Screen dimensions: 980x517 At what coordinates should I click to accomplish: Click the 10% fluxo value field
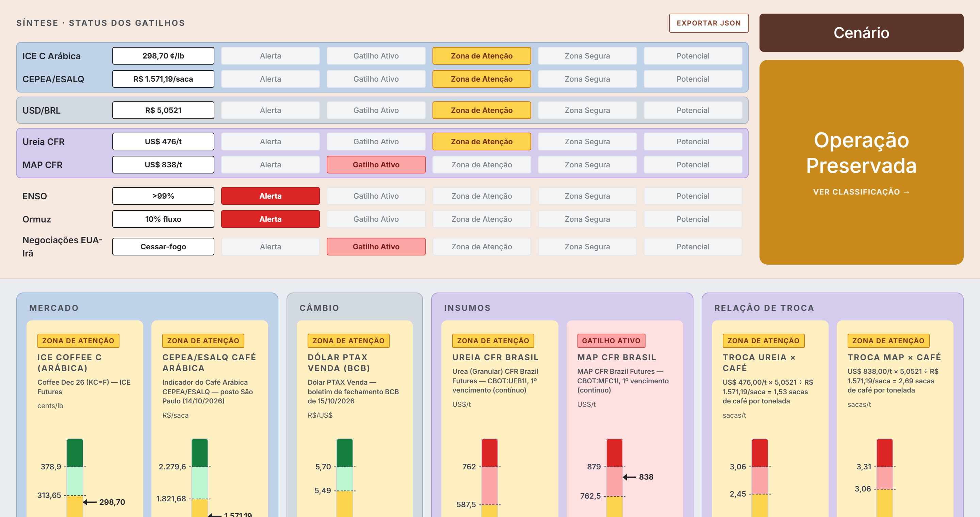pos(163,219)
